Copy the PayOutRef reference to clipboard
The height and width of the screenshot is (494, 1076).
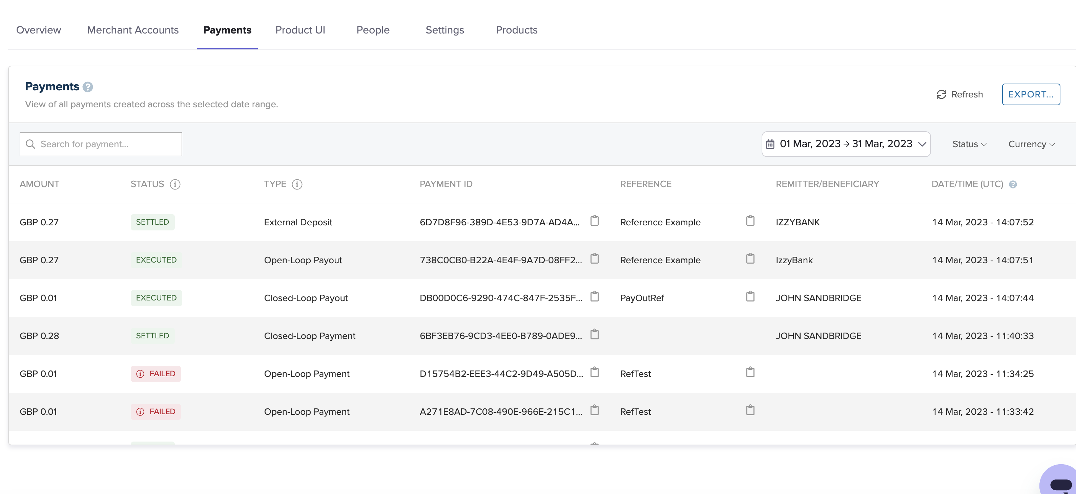click(750, 297)
